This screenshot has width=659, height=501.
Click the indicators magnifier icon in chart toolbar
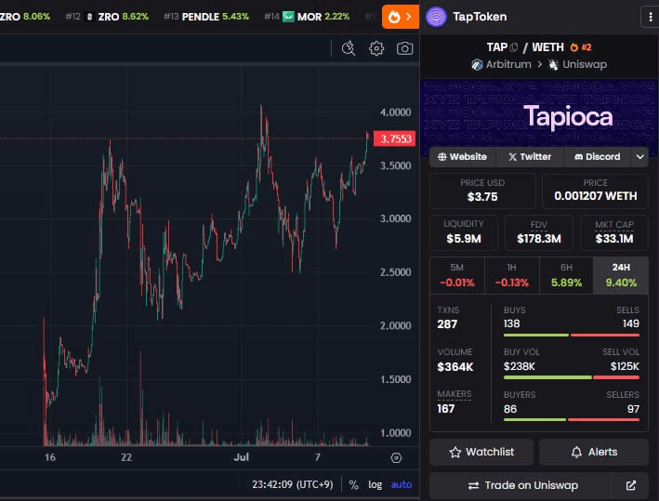point(349,48)
